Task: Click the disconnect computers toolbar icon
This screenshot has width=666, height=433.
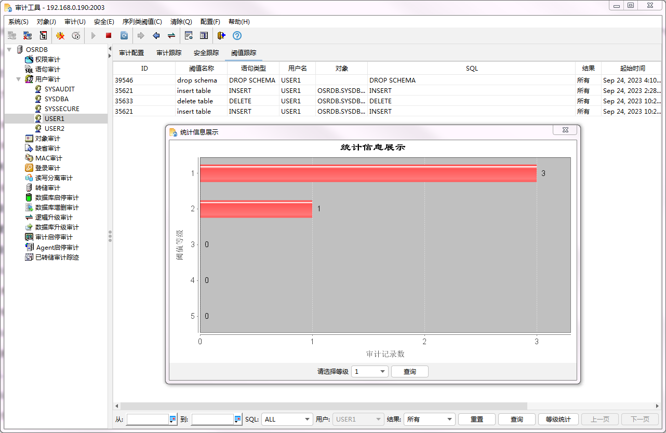Action: pos(28,36)
